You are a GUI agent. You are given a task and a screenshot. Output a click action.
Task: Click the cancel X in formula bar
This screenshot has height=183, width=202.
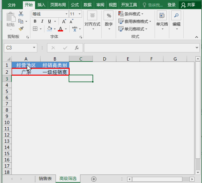click(x=53, y=48)
